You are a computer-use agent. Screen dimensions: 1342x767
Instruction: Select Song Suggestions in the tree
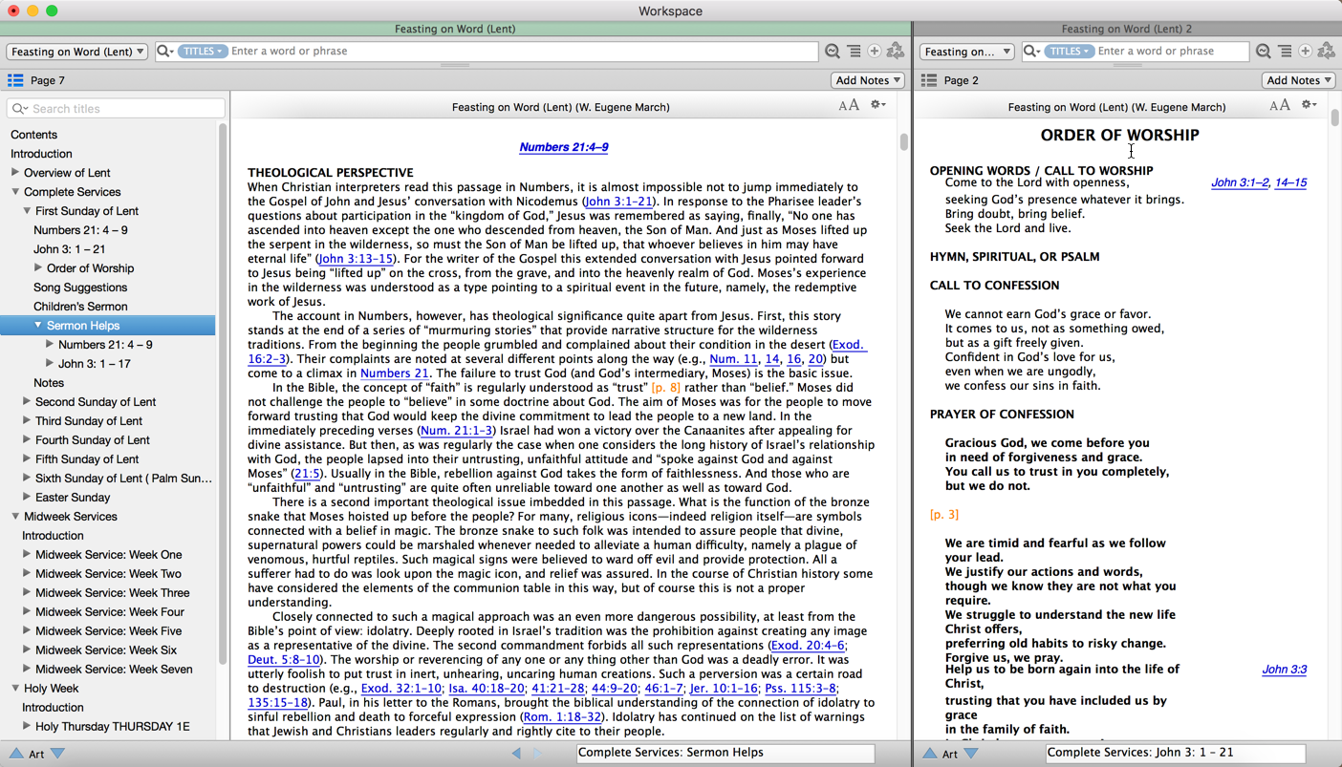pos(80,288)
